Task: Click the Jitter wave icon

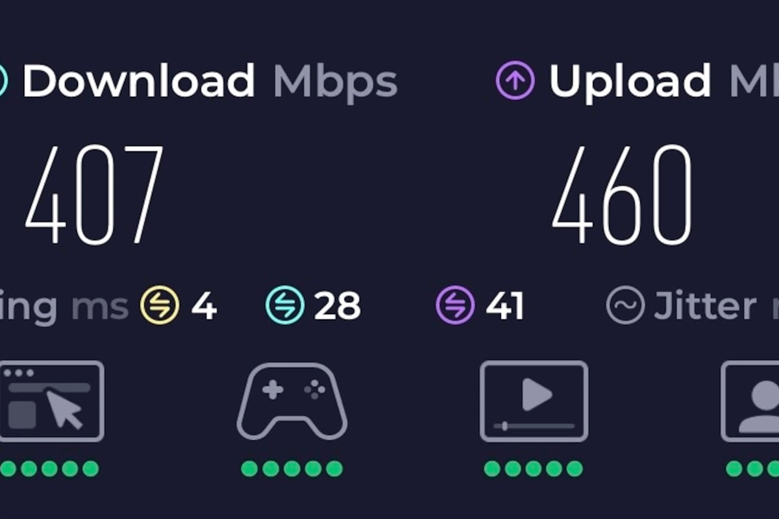Action: click(x=625, y=306)
